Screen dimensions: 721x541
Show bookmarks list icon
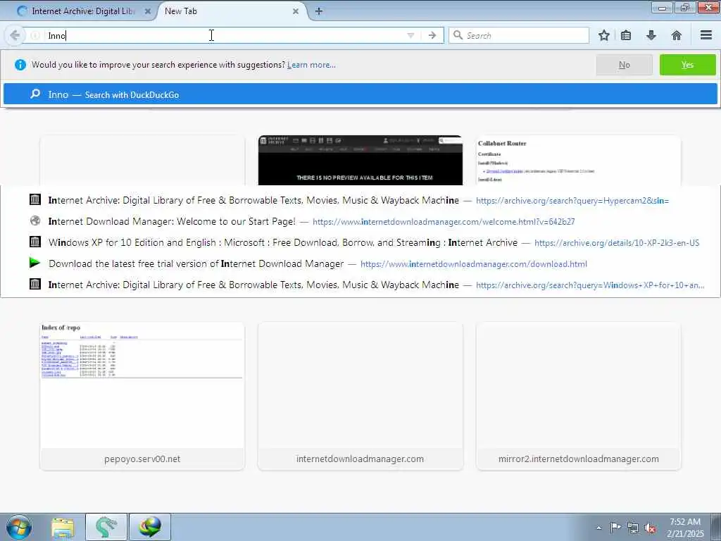pyautogui.click(x=626, y=35)
